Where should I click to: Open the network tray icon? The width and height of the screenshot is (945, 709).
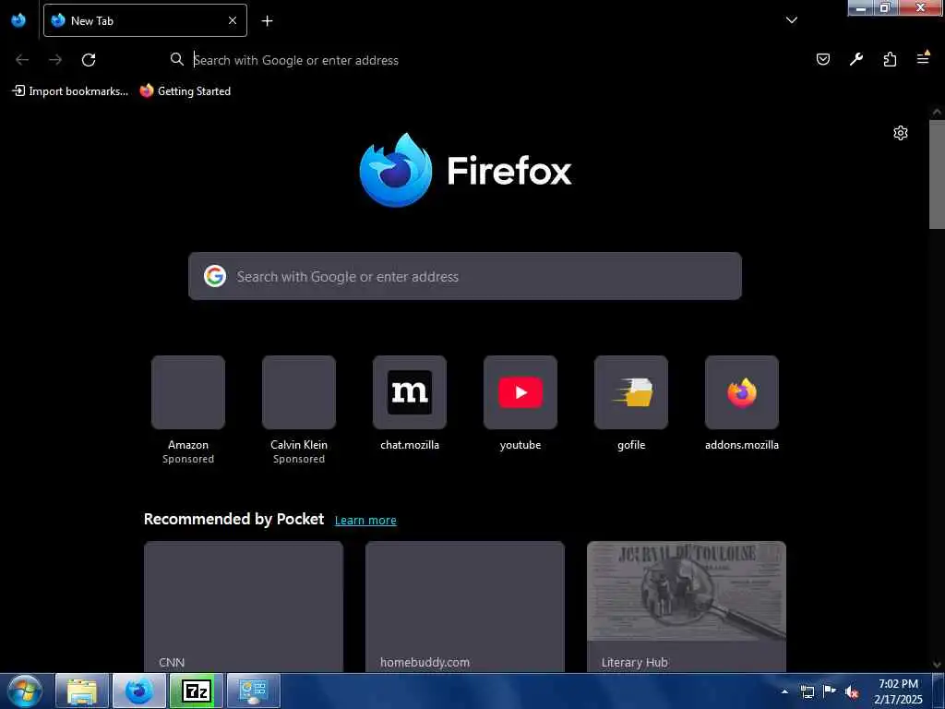807,691
